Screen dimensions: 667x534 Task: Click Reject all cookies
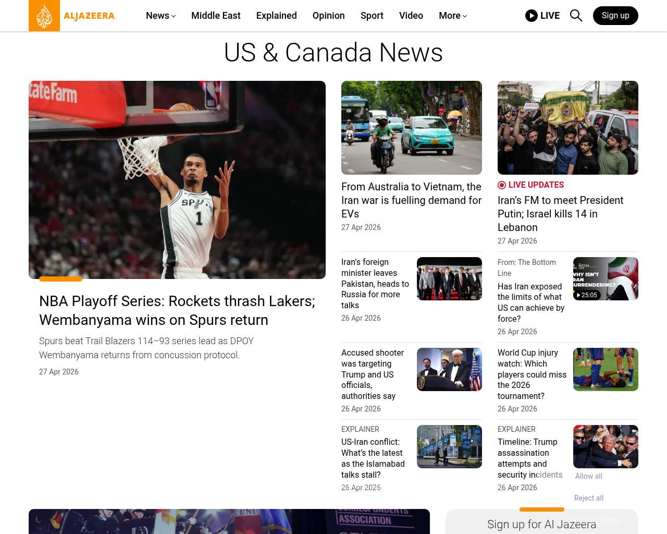(x=588, y=498)
